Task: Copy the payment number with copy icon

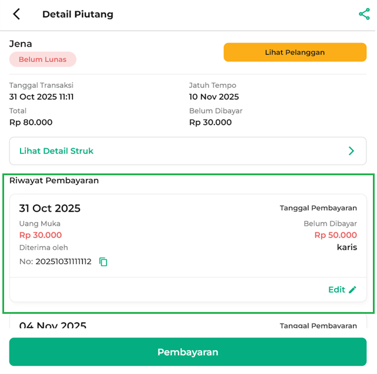Action: point(104,261)
